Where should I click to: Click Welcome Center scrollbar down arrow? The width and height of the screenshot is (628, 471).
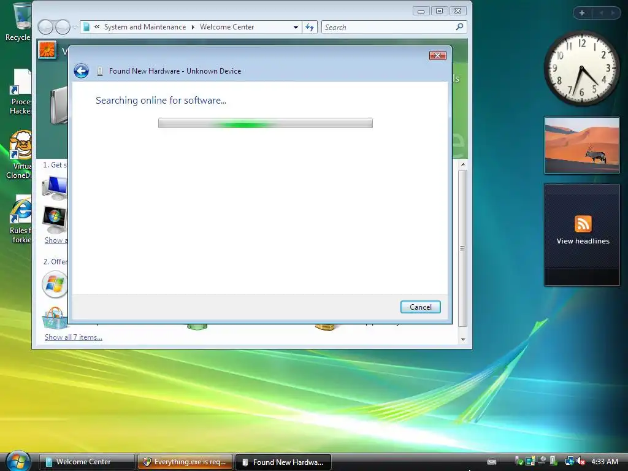tap(463, 340)
